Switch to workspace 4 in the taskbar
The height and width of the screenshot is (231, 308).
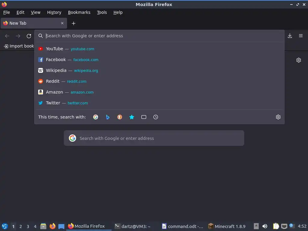(x=35, y=226)
